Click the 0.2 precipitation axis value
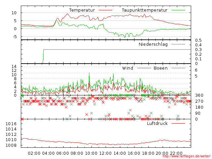The width and height of the screenshot is (212, 159). click(198, 54)
